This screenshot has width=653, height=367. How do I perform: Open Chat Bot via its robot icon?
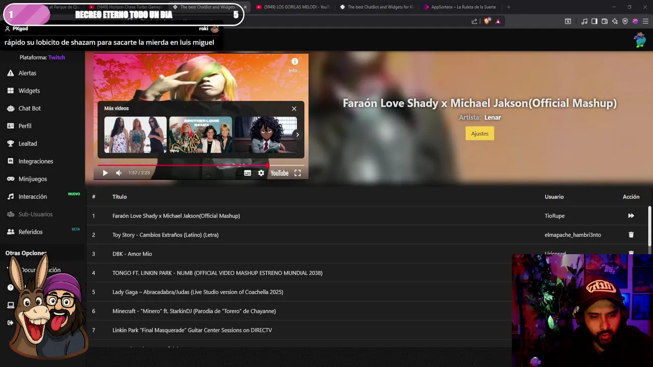(x=10, y=109)
